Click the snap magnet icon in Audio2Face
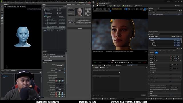Viewport: 183px width, 103px height. coord(2,21)
